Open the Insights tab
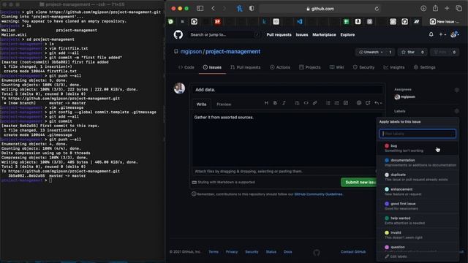Viewport: 468px width, 263px height. [394, 67]
